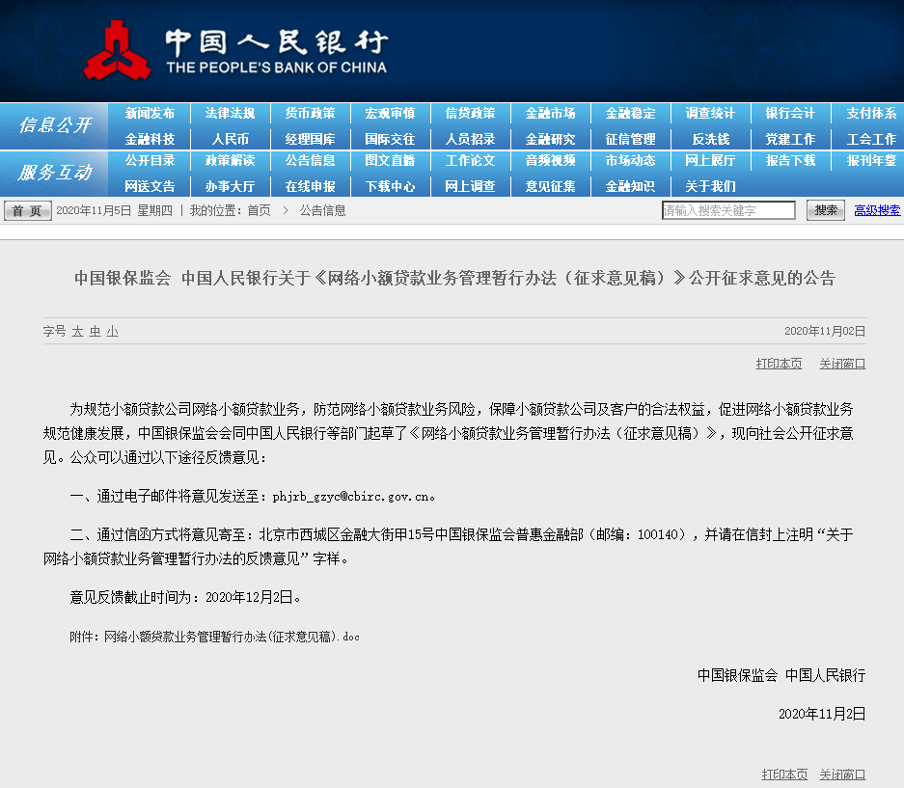Visit the 下载中心 page
Image resolution: width=904 pixels, height=788 pixels.
(x=391, y=186)
